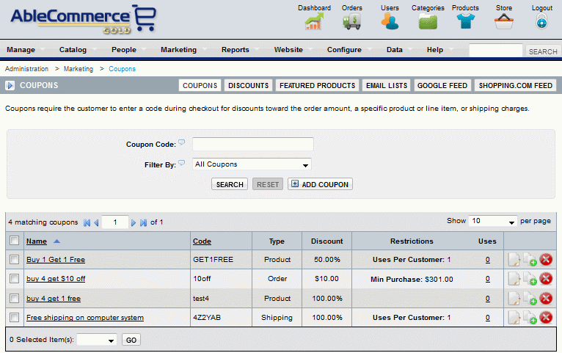Click the Coupons header arrow icon
Viewport: 562px width, 353px height.
10,85
